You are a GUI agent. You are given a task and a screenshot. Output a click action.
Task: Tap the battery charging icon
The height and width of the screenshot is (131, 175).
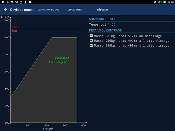click(x=164, y=2)
